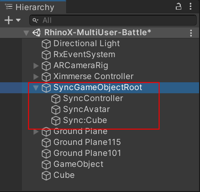Expand the Ground Plane object
This screenshot has height=192, width=200.
pyautogui.click(x=36, y=132)
